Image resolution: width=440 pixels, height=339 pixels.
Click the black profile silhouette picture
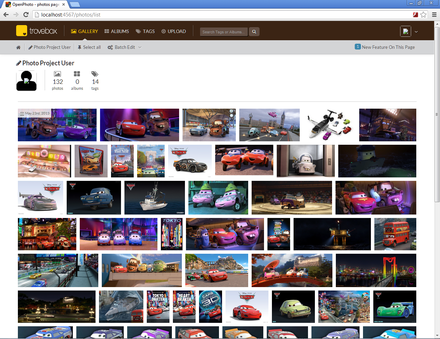(26, 81)
